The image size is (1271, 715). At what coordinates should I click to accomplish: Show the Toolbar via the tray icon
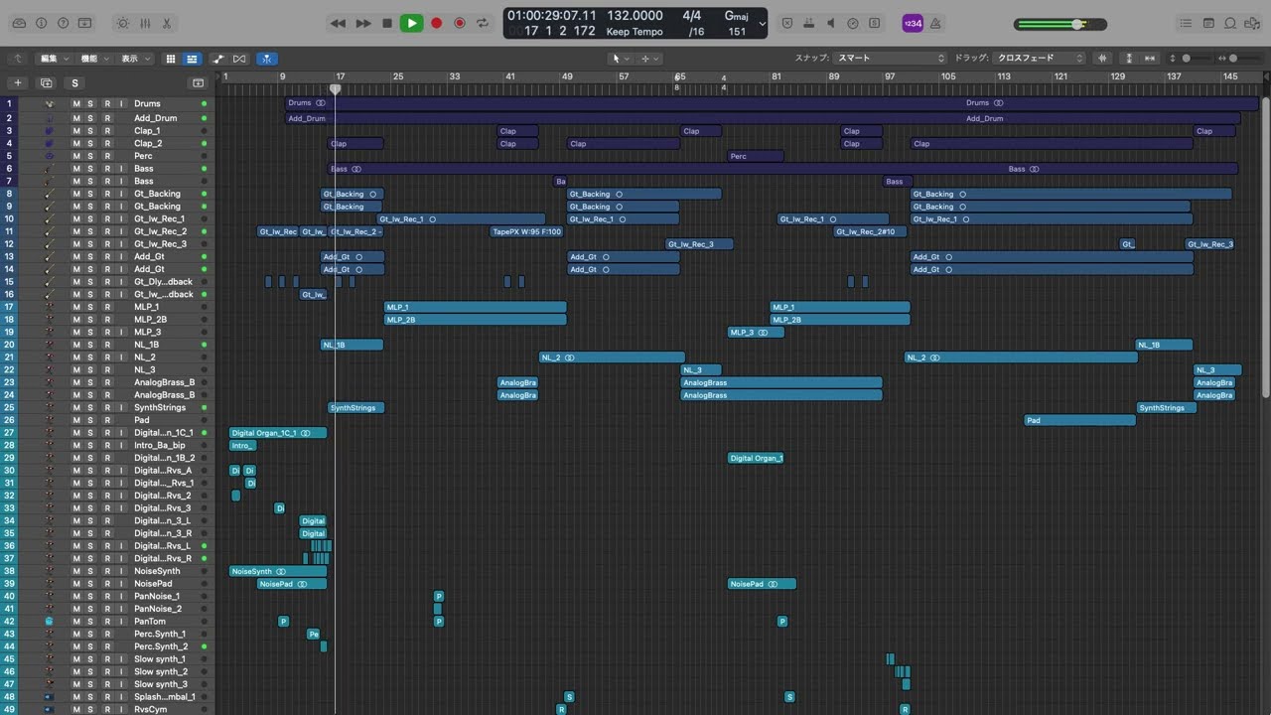pyautogui.click(x=85, y=23)
